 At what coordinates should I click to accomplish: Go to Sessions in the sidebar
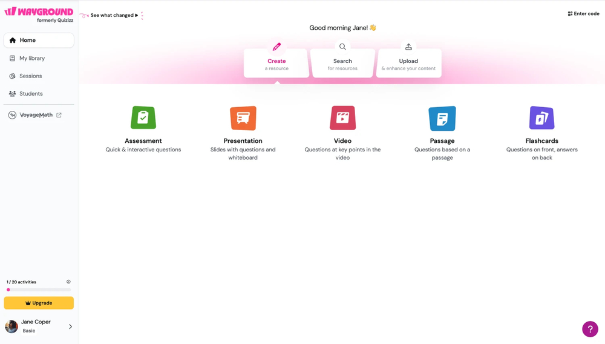click(x=30, y=76)
